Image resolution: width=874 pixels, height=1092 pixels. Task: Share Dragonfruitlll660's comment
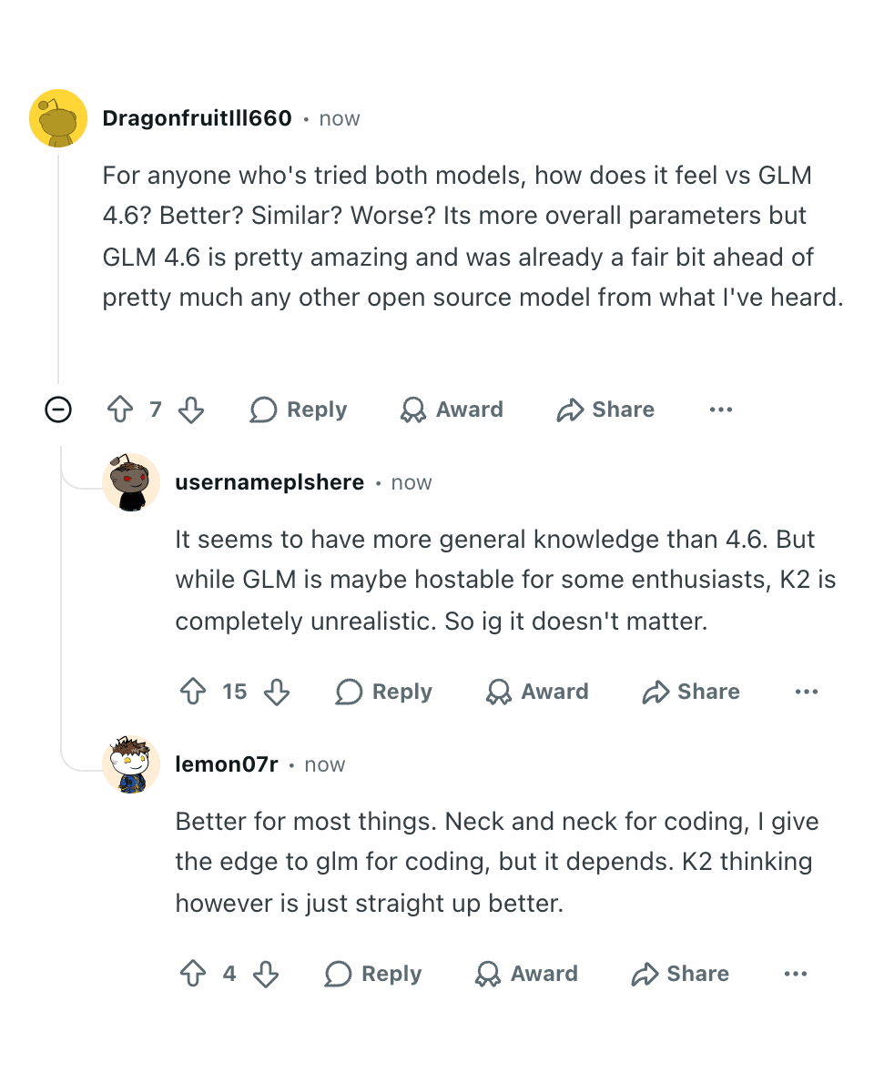point(605,409)
